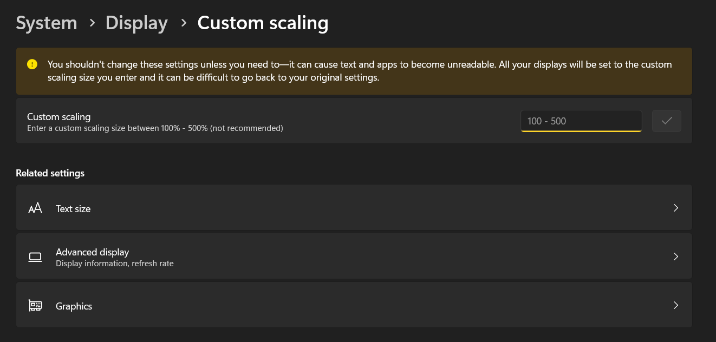Expand the Graphics row chevron

pos(675,305)
